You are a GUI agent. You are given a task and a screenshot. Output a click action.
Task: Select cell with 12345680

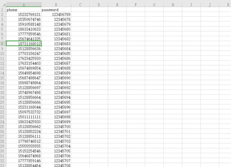[56, 29]
